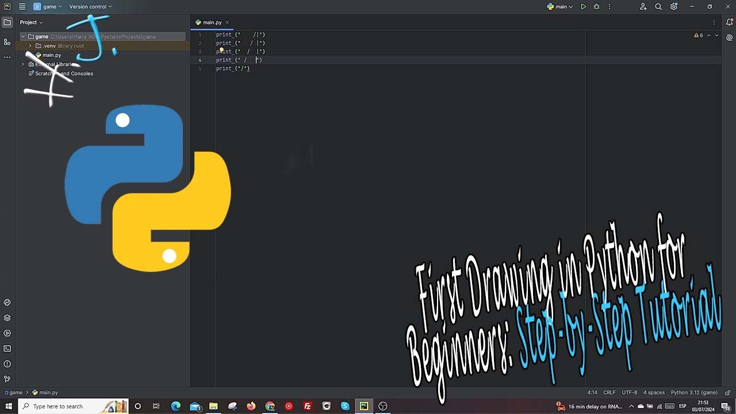The width and height of the screenshot is (736, 414).
Task: Open FileZilla from the taskbar
Action: click(308, 406)
